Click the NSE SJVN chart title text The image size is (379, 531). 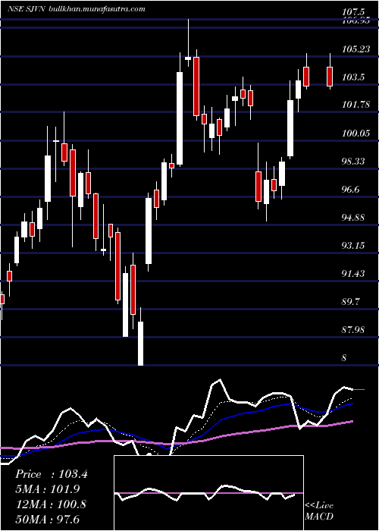click(x=26, y=9)
